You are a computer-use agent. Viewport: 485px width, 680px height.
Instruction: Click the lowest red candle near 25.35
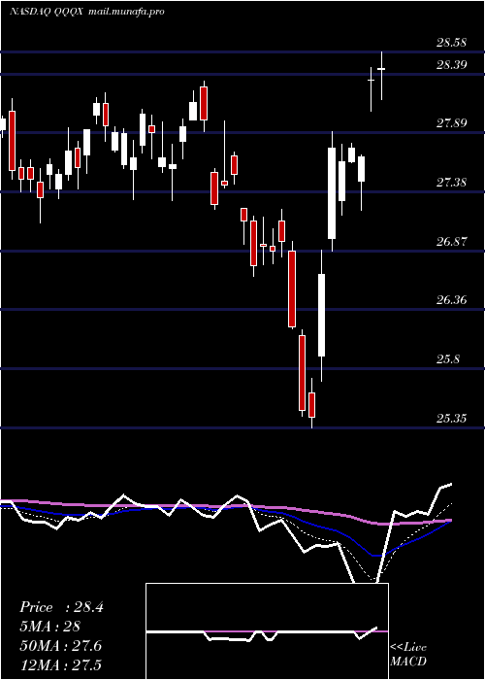[x=311, y=403]
